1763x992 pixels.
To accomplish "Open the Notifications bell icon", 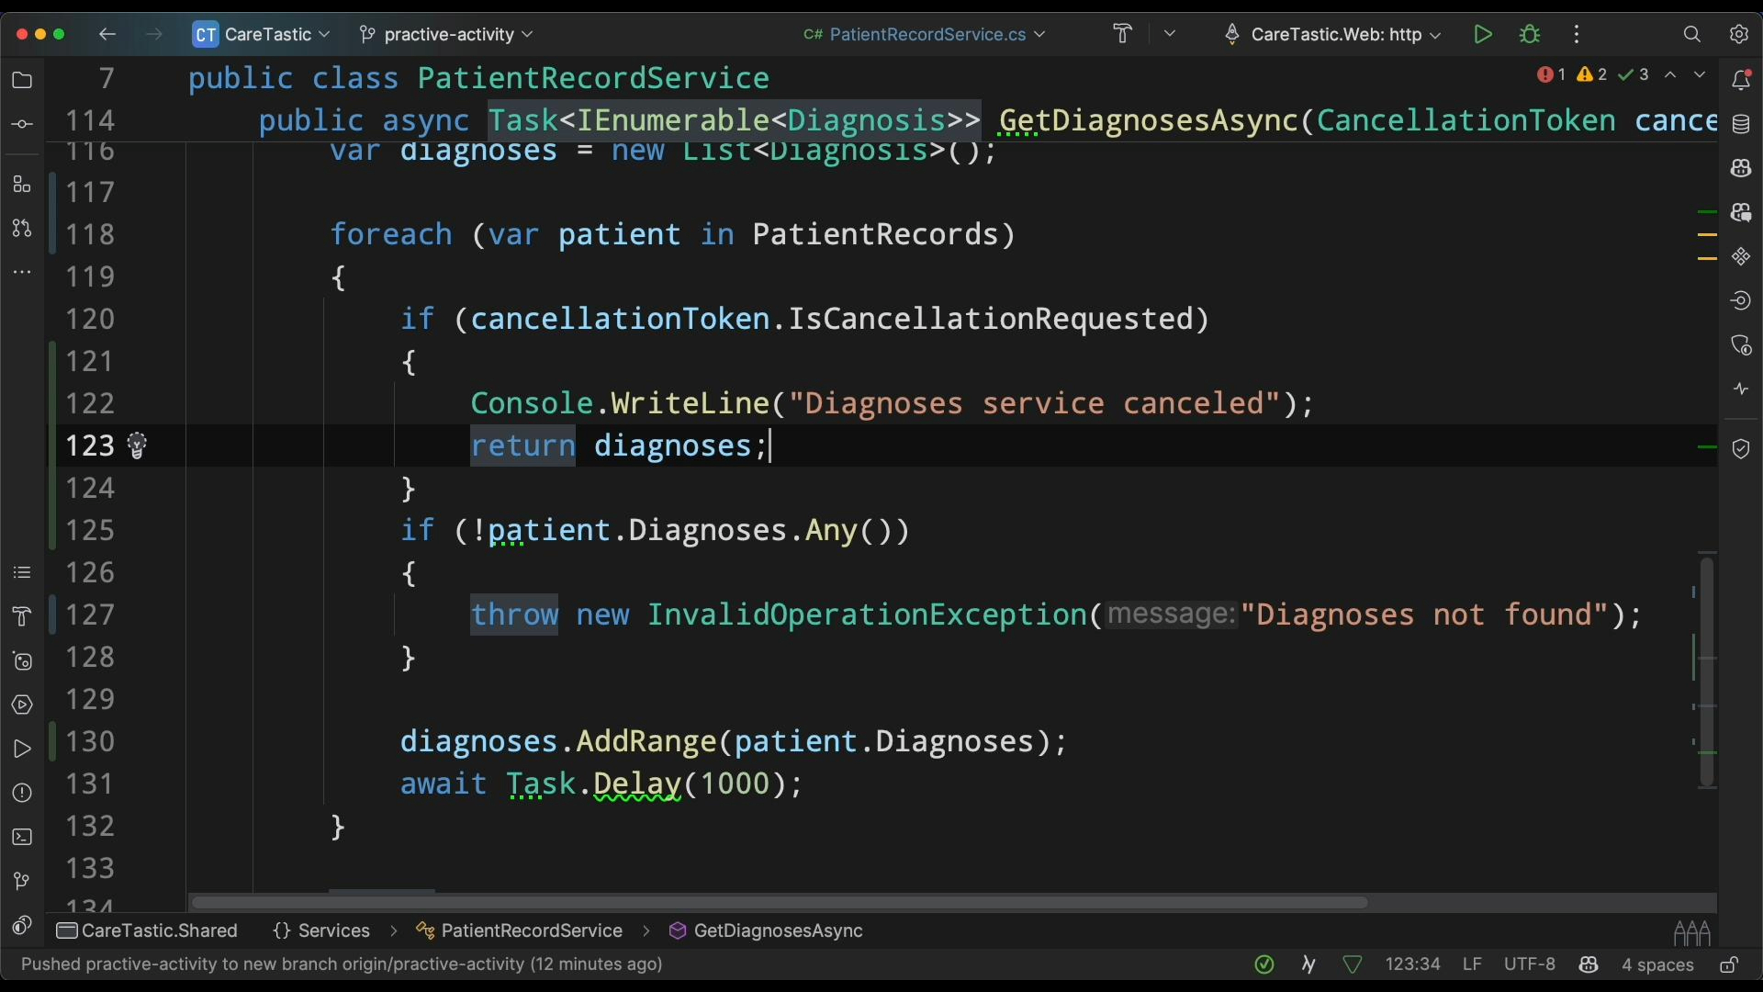I will click(1741, 80).
